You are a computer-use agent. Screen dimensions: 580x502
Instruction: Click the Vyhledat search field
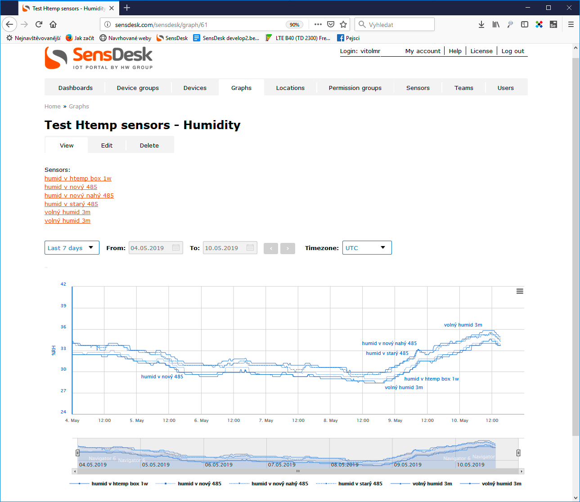[395, 24]
